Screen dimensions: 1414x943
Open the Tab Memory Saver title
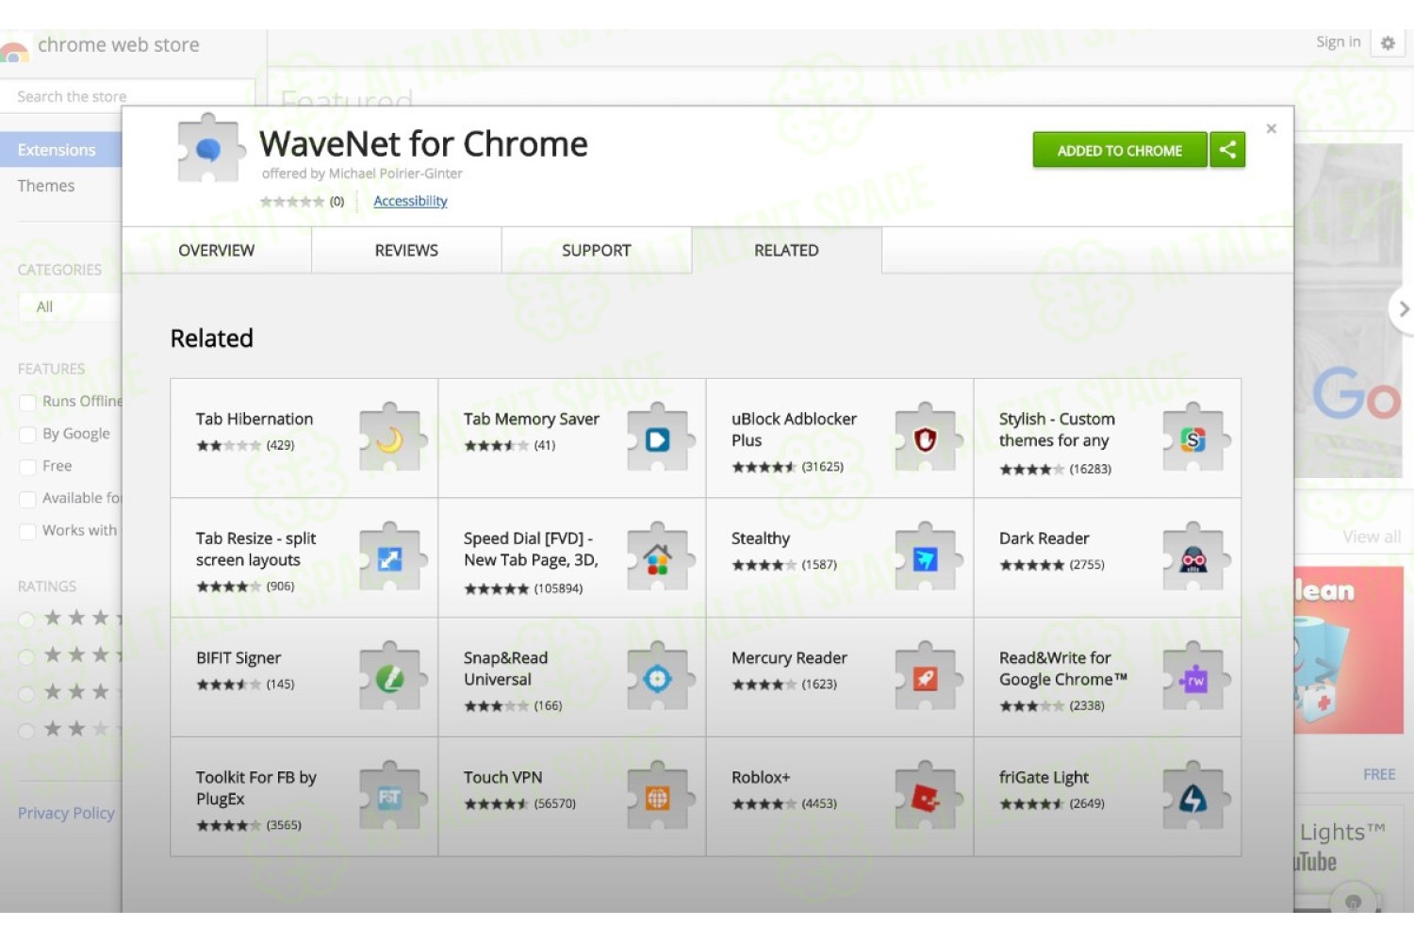point(532,419)
